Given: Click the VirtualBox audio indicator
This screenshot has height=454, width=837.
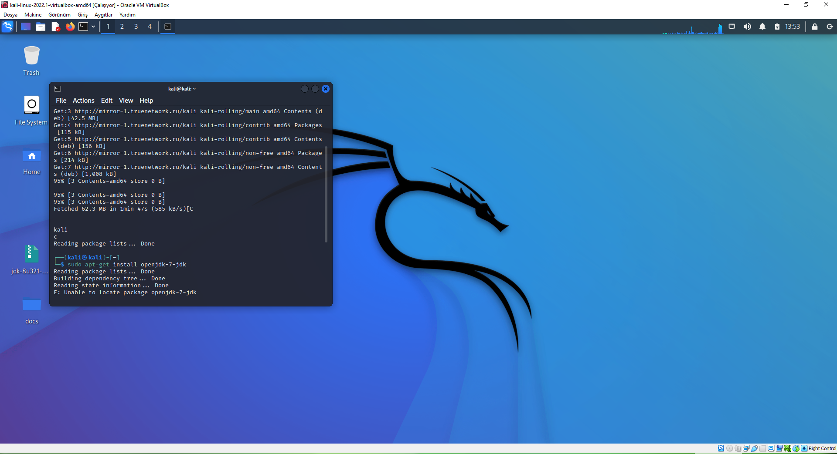Looking at the screenshot, I should coord(738,448).
